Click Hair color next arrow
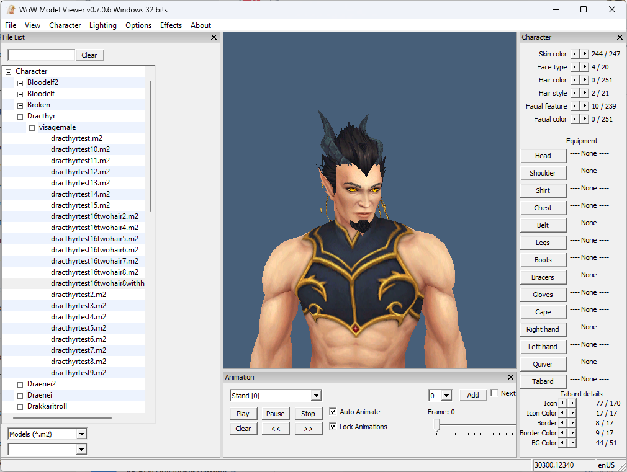The image size is (627, 472). 585,80
